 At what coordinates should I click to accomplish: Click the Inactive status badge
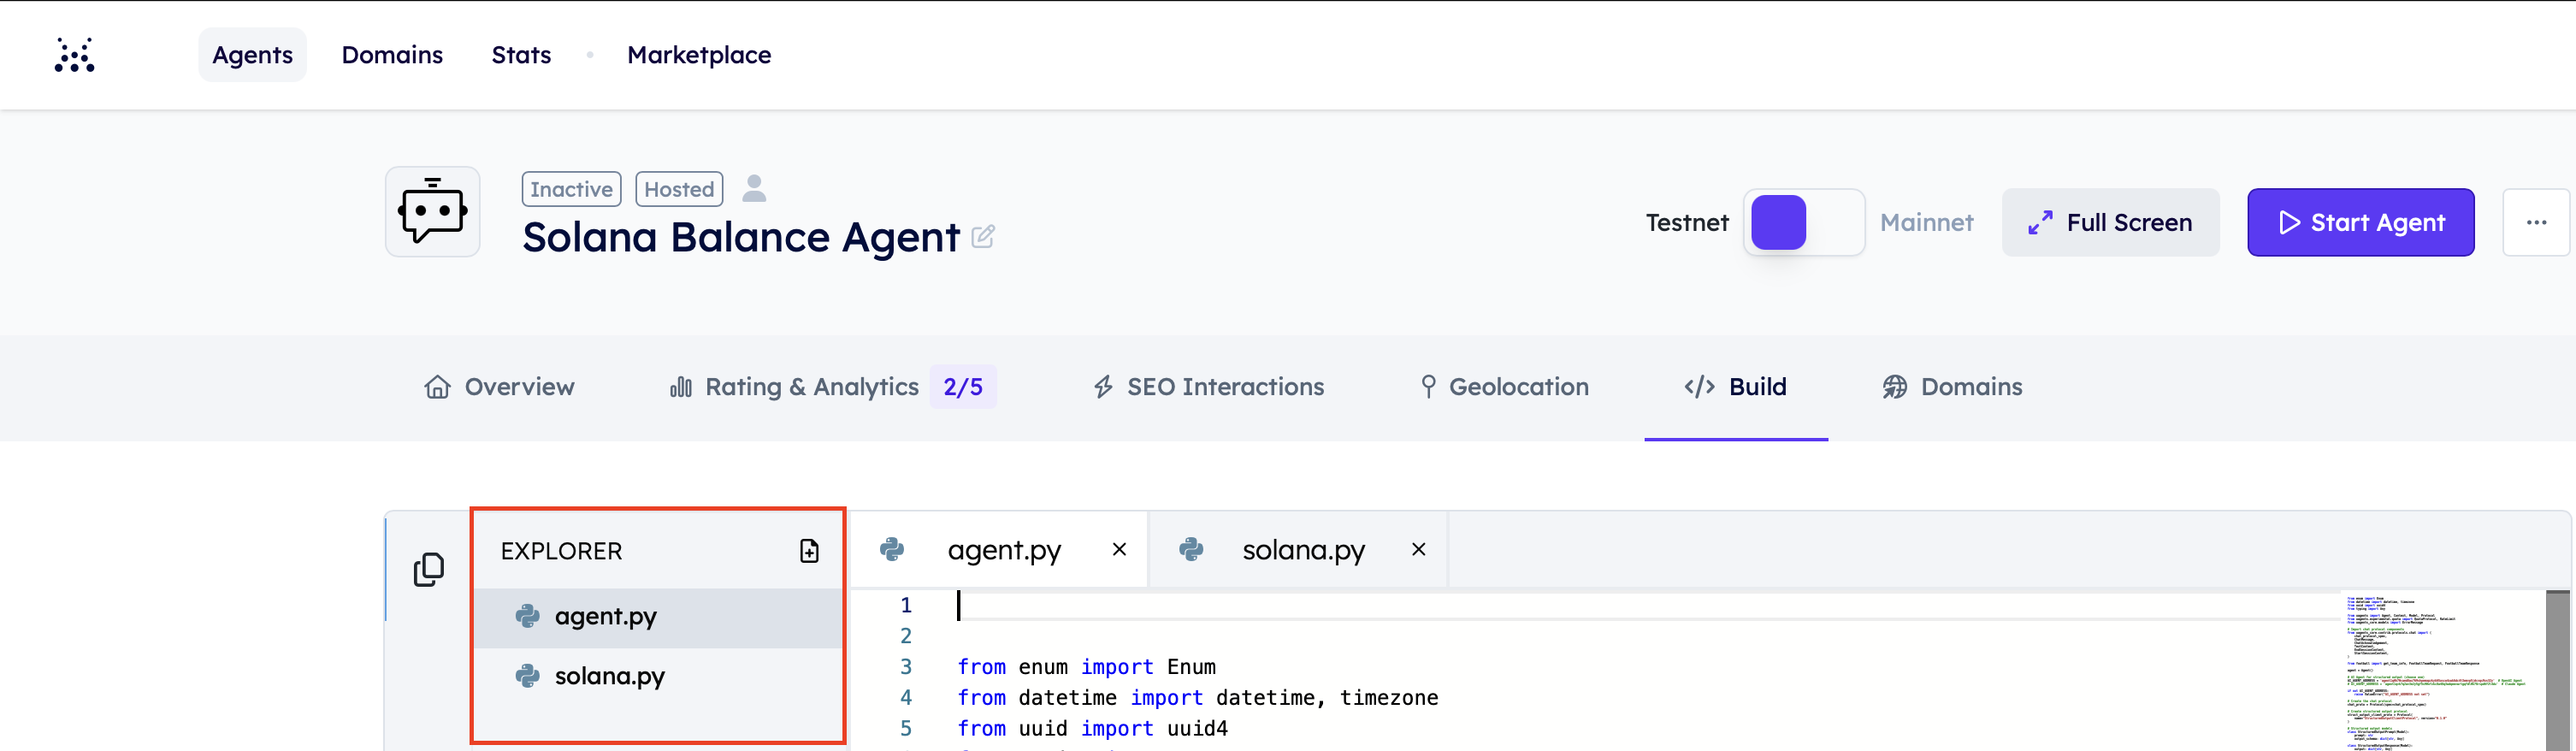571,189
